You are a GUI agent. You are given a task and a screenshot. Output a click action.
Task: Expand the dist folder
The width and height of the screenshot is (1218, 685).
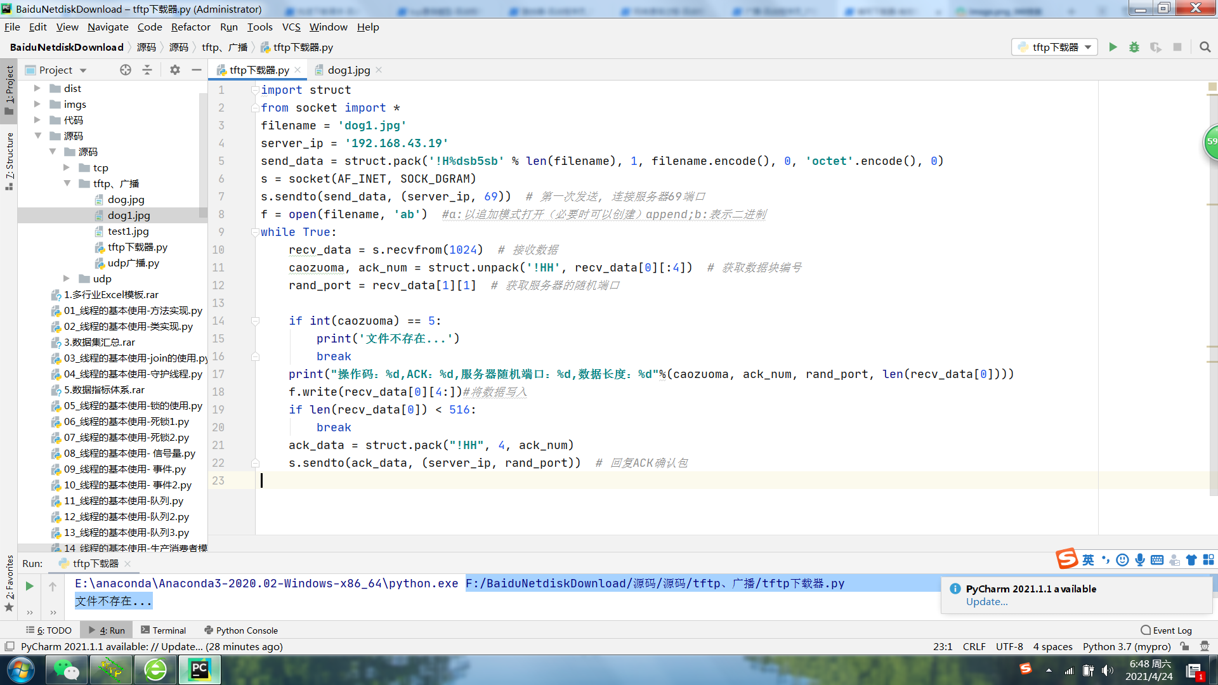(x=37, y=88)
